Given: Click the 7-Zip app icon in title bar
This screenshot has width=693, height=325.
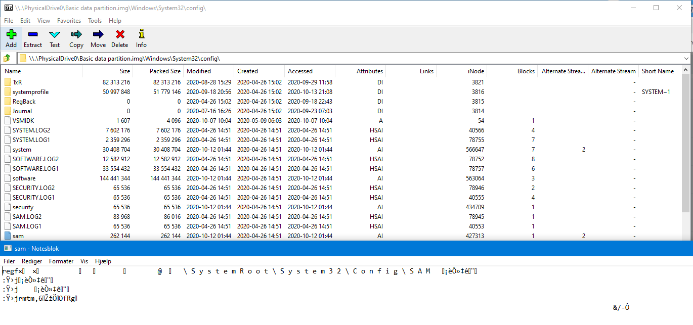Looking at the screenshot, I should click(8, 8).
